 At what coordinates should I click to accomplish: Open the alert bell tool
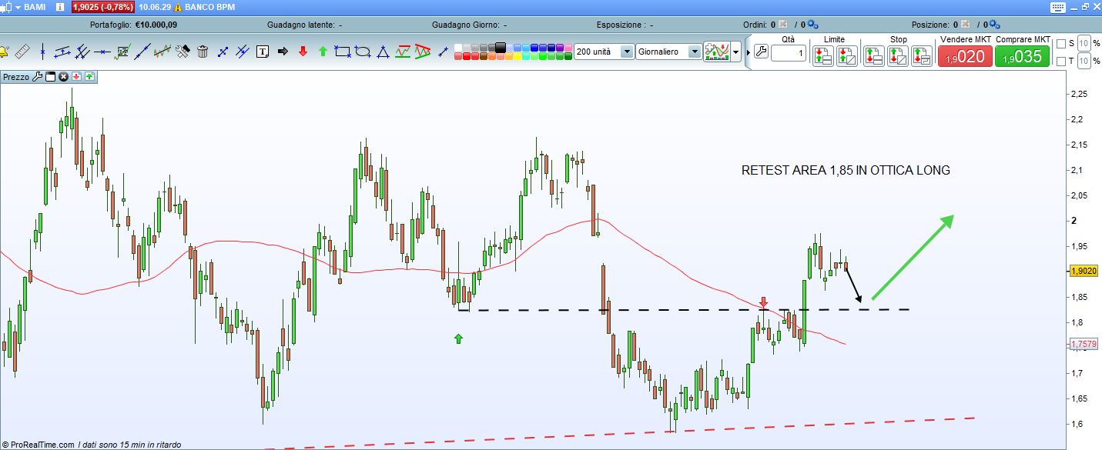tap(4, 52)
